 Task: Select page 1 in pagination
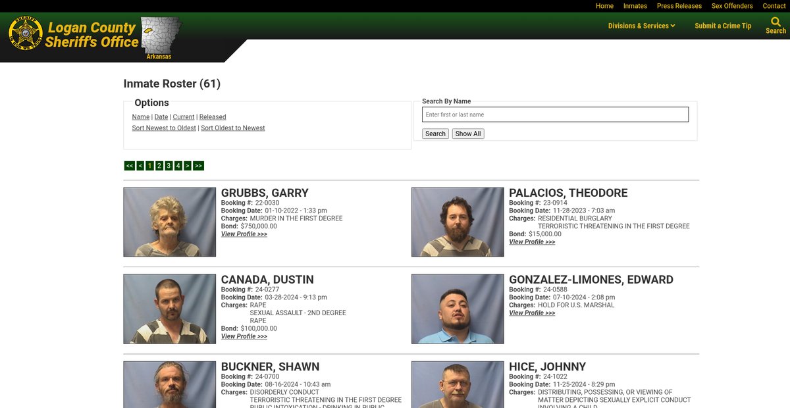(x=149, y=166)
